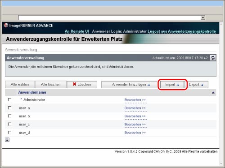This screenshot has width=225, height=168.
Task: Sort the list with the Anwendername triangle
Action: [x=213, y=93]
